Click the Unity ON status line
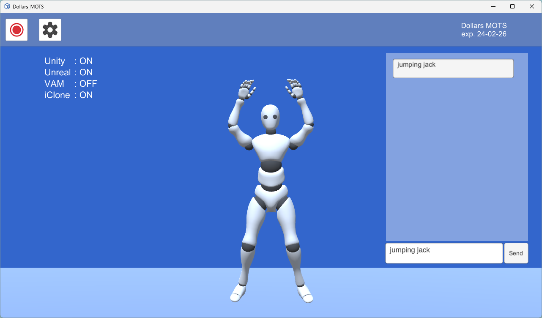542x318 pixels. click(x=68, y=61)
